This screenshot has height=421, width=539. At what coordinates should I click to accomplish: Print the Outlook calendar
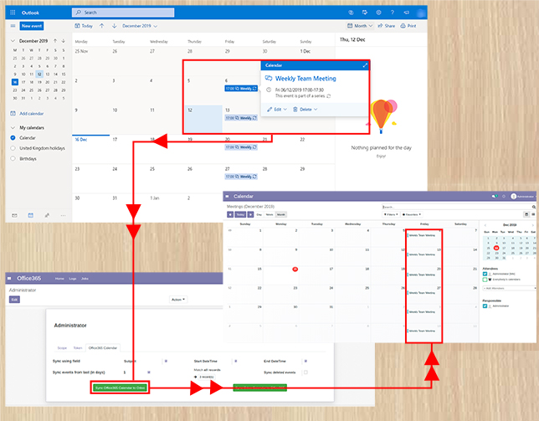click(410, 26)
